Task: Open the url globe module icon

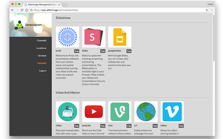Action: (146, 112)
